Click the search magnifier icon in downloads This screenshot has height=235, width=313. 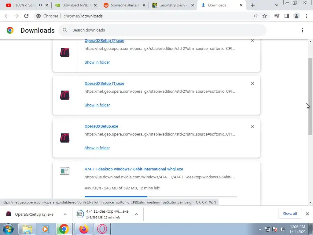pyautogui.click(x=65, y=30)
